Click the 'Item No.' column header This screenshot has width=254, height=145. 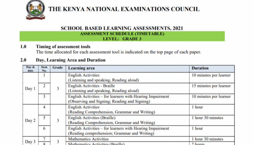click(x=44, y=69)
